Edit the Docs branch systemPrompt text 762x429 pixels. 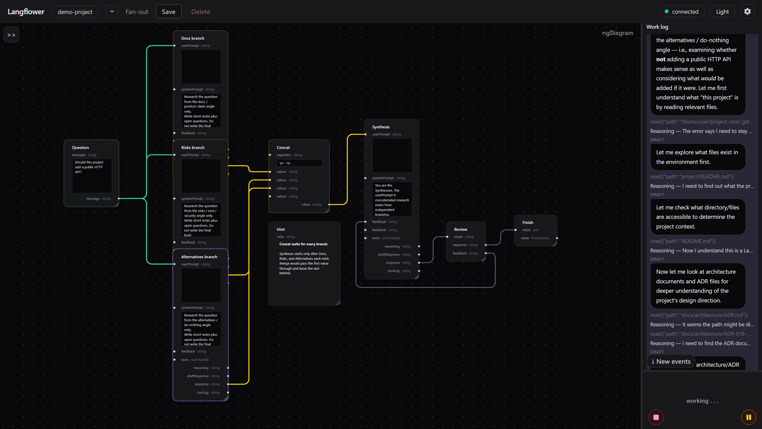[201, 111]
